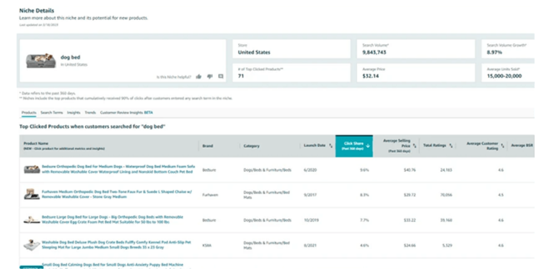The height and width of the screenshot is (280, 560).
Task: Click the $40.76 selling price cell
Action: click(409, 170)
